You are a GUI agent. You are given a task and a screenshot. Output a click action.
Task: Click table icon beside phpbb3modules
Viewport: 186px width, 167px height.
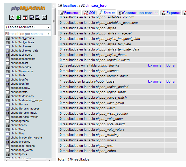[8, 142]
